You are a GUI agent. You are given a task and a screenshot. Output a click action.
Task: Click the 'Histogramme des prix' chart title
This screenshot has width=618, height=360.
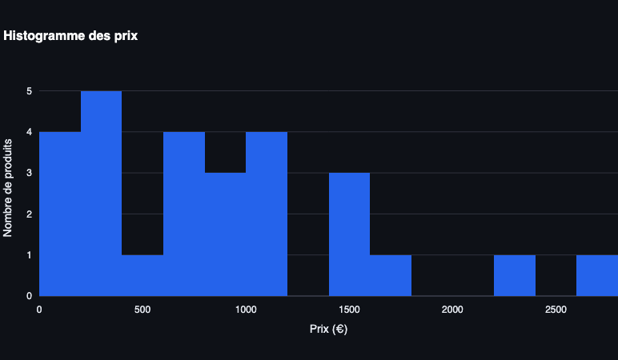coord(70,36)
